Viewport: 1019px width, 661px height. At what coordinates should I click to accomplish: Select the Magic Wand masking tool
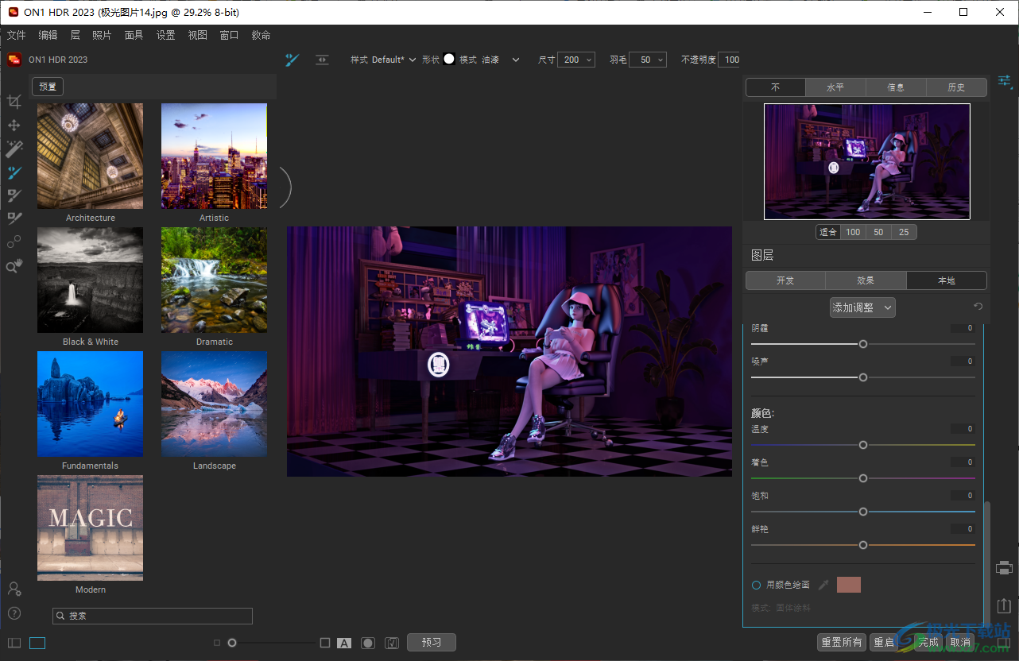coord(14,149)
